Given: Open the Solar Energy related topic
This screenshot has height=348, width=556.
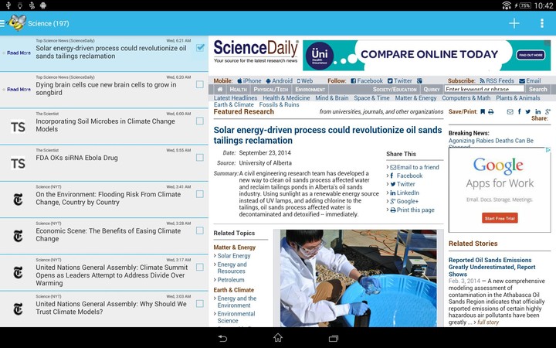Looking at the screenshot, I should (x=234, y=256).
